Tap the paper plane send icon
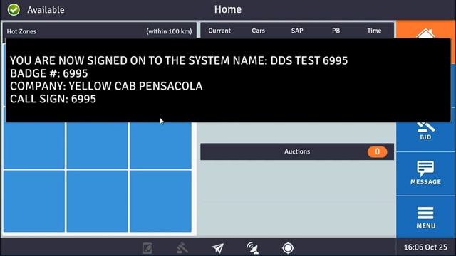456x256 pixels. (x=218, y=248)
